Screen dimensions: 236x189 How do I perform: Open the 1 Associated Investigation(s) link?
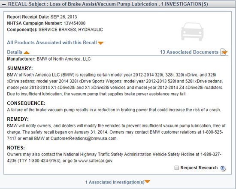115,182
